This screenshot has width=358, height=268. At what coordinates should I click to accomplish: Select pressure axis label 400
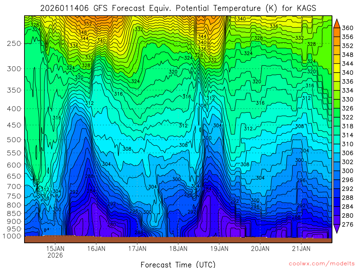click(14, 109)
